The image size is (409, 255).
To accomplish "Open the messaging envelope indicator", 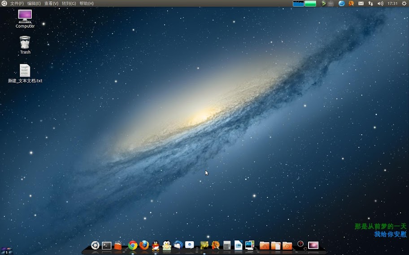I will (x=361, y=4).
